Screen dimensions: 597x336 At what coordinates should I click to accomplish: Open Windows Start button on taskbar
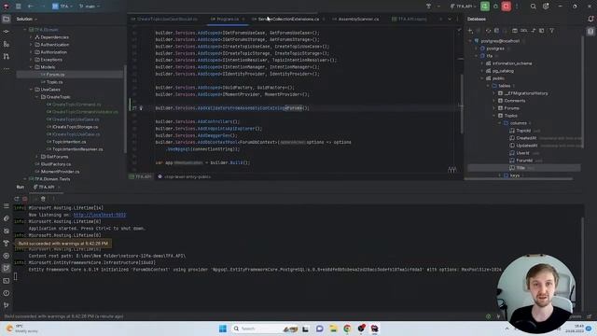pos(223,329)
